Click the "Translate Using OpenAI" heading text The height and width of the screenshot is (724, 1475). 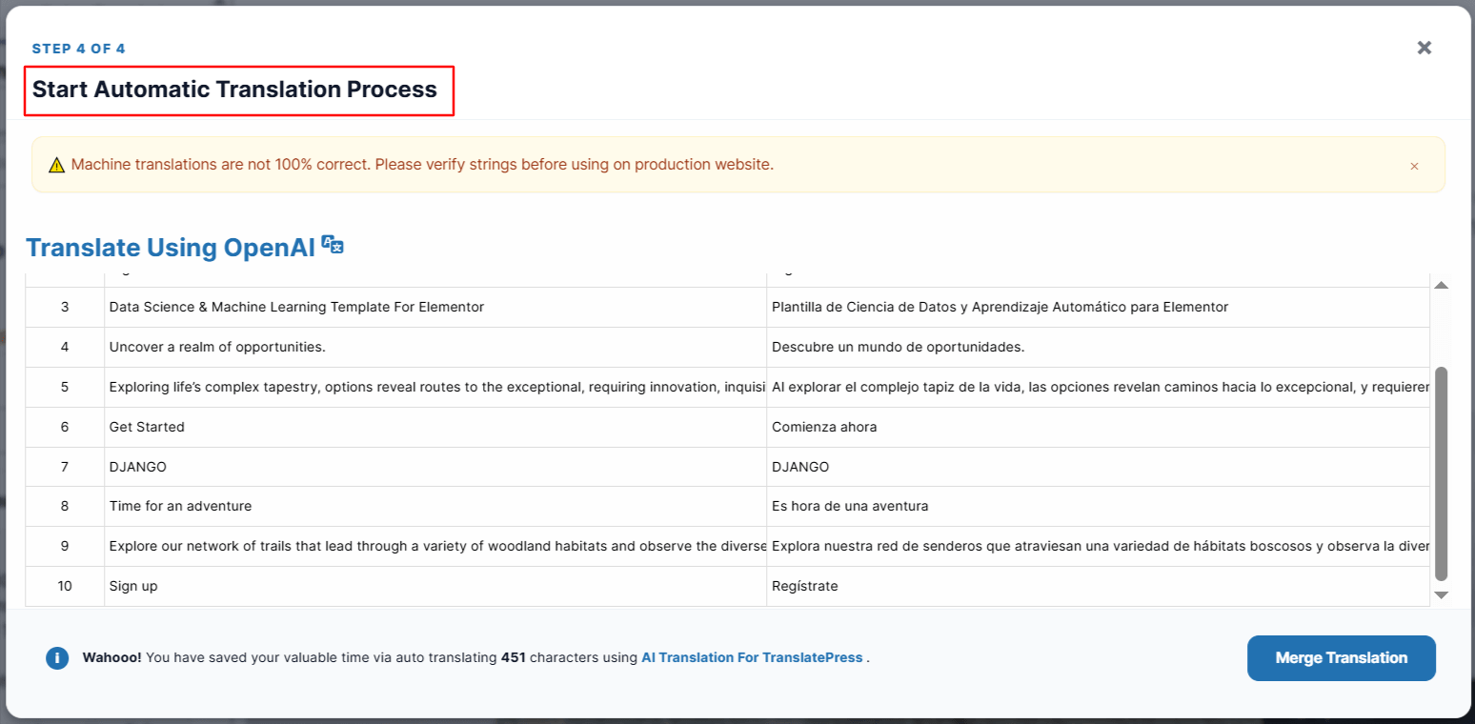coord(171,248)
